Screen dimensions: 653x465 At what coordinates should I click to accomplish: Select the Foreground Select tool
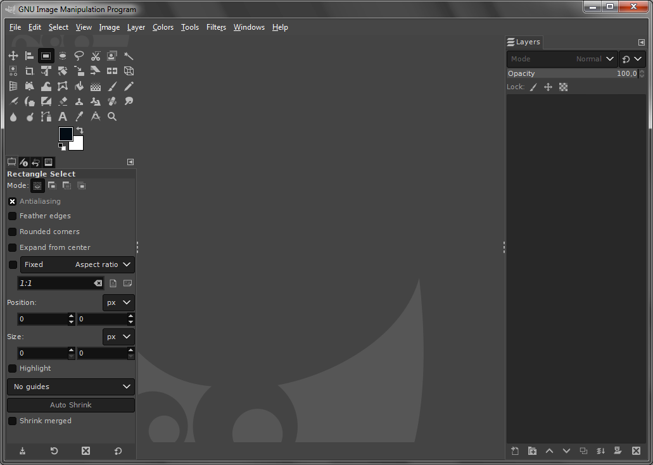112,56
